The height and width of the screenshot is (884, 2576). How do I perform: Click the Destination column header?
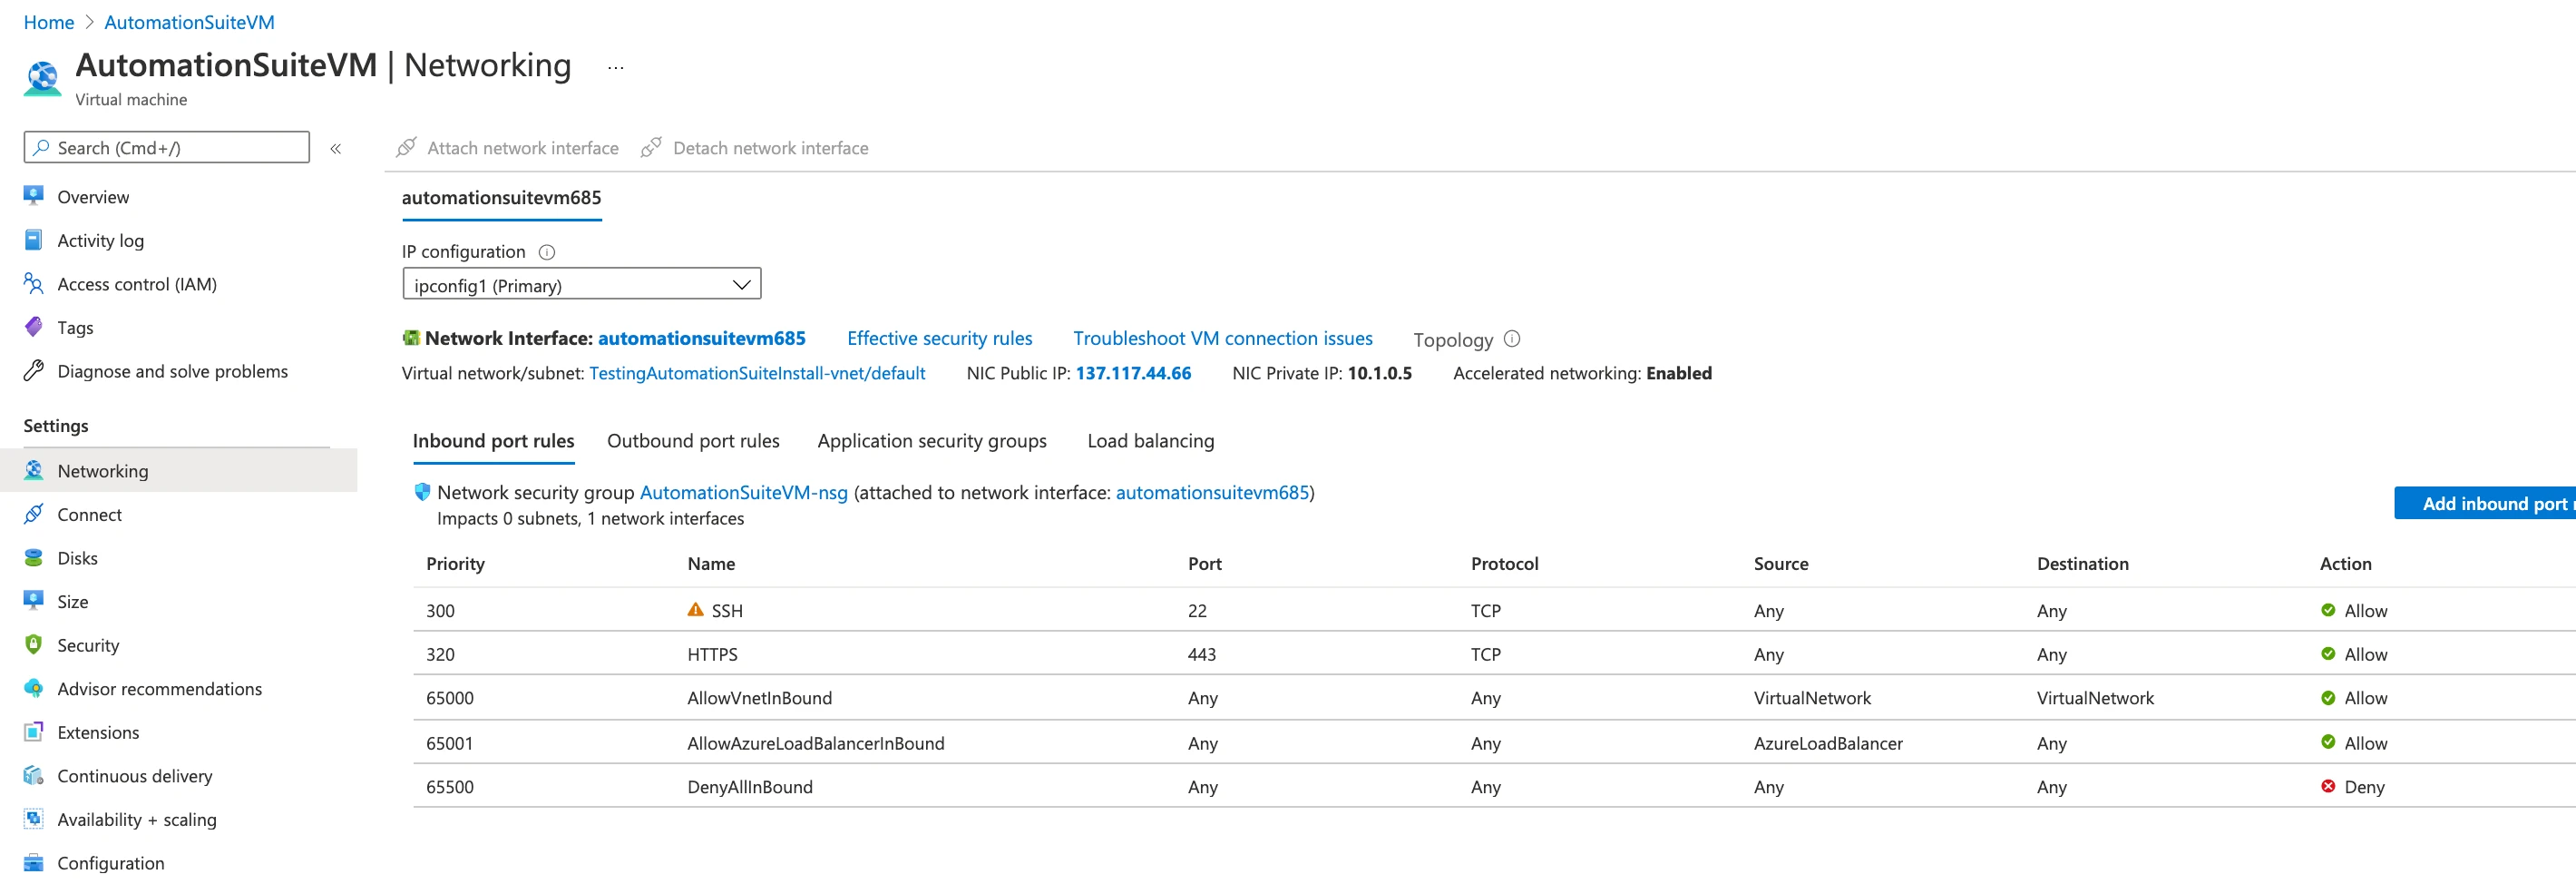coord(2082,564)
